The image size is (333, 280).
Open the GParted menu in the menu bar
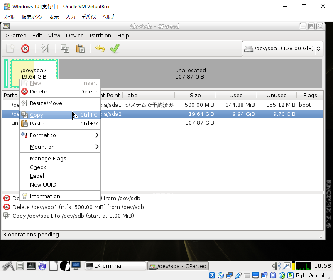point(16,35)
